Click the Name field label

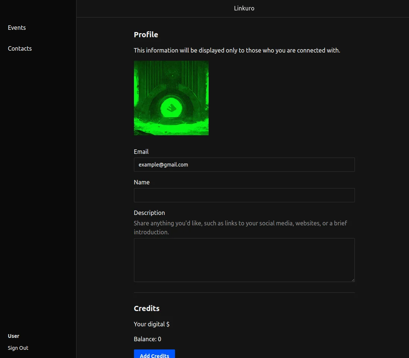point(141,182)
